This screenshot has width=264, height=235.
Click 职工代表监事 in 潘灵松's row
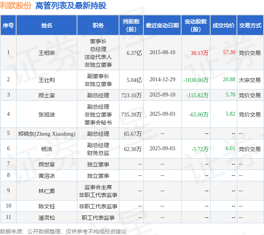coord(98,218)
